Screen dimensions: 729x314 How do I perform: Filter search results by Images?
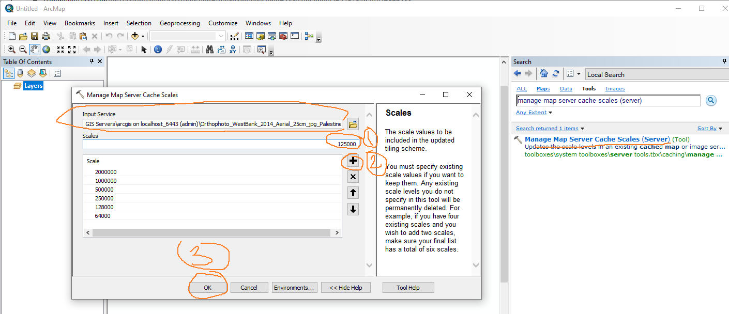pos(615,89)
